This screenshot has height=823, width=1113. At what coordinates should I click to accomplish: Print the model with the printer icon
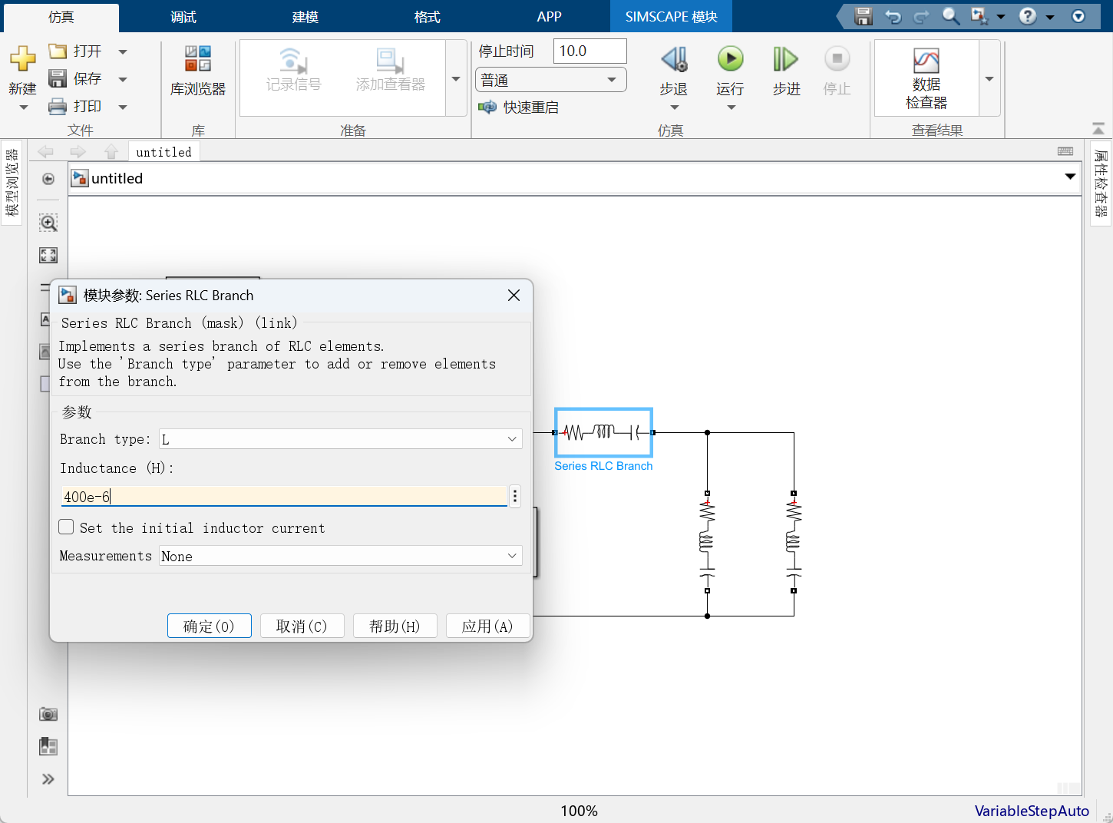pos(58,106)
